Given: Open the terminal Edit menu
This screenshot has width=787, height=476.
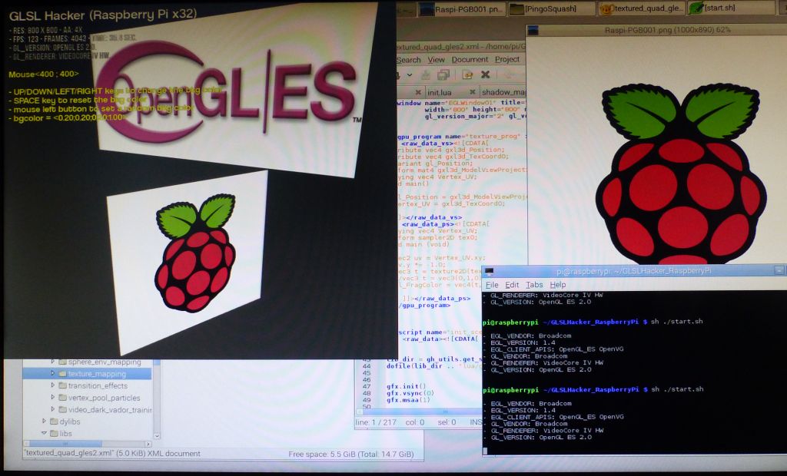Looking at the screenshot, I should (x=512, y=284).
